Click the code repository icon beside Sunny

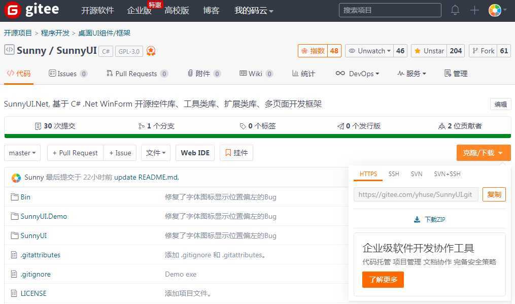tap(9, 50)
